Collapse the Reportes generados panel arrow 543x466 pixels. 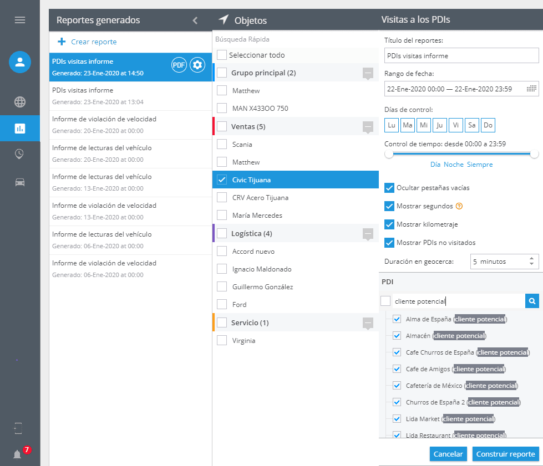click(195, 21)
